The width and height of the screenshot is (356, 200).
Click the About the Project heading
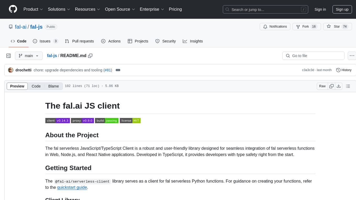pos(72,135)
